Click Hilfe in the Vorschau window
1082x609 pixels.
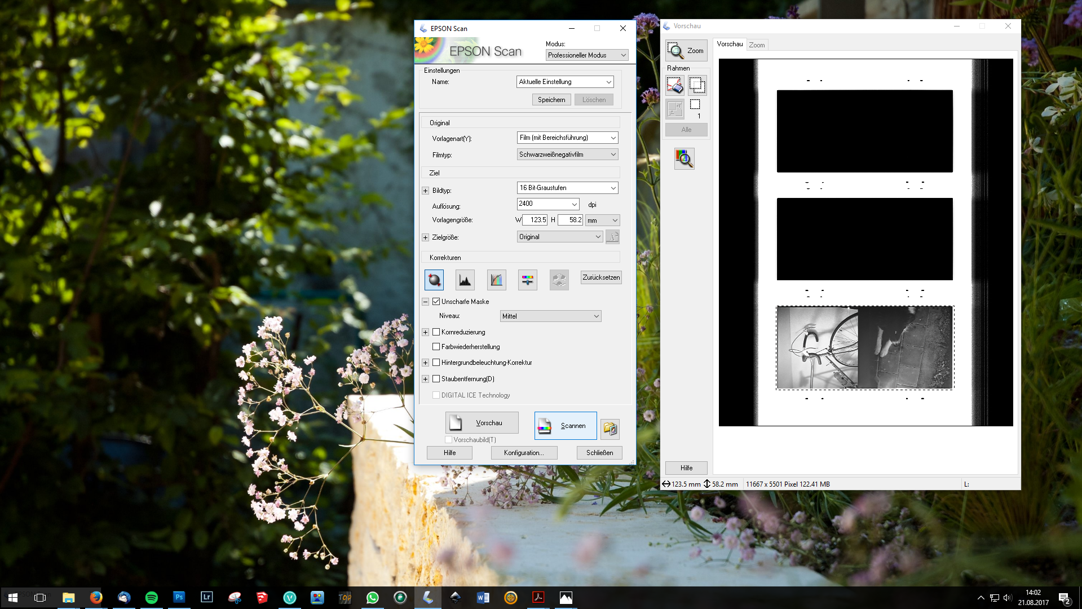point(686,468)
